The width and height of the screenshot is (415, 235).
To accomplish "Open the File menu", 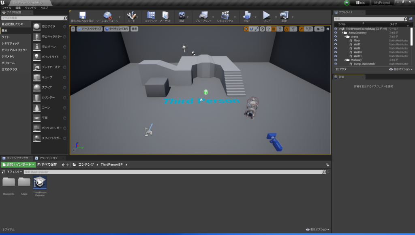I will 6,8.
